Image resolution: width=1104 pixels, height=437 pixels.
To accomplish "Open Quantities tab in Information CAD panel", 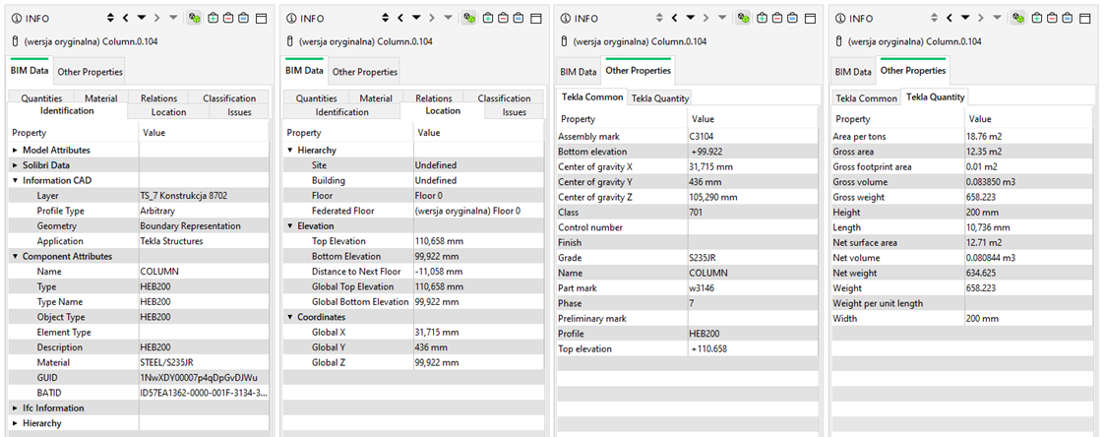I will pyautogui.click(x=41, y=98).
